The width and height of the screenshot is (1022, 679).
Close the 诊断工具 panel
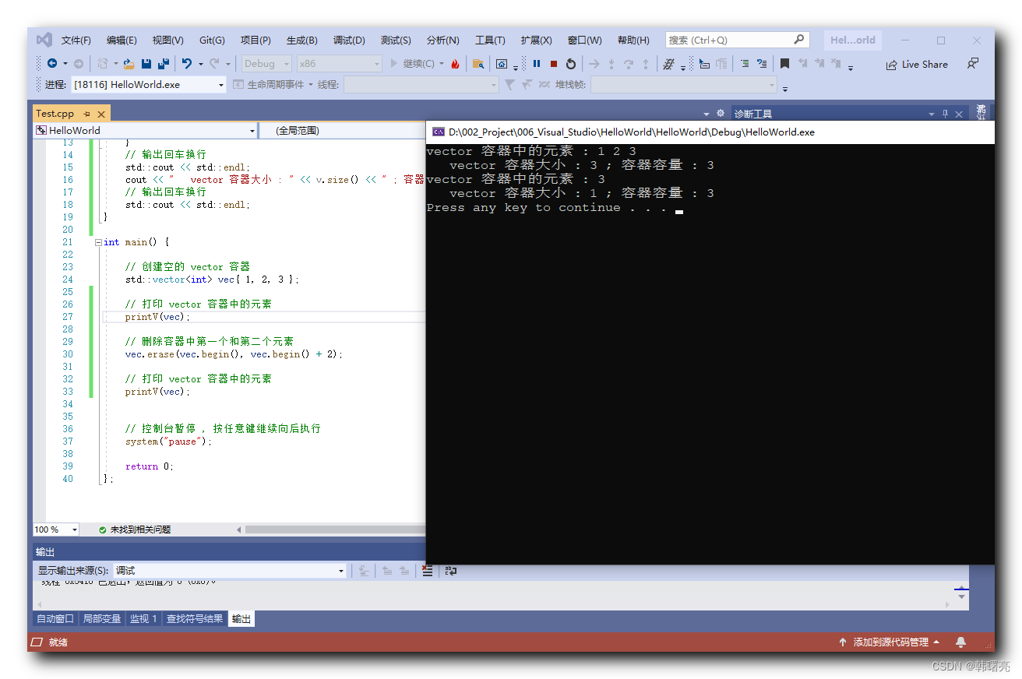click(959, 114)
